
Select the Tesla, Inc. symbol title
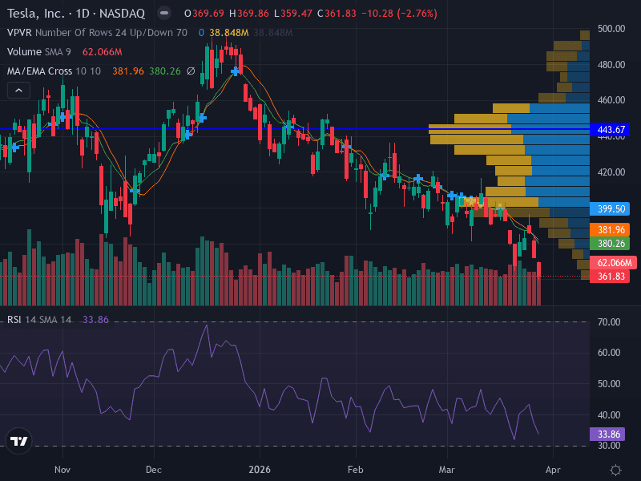click(76, 14)
